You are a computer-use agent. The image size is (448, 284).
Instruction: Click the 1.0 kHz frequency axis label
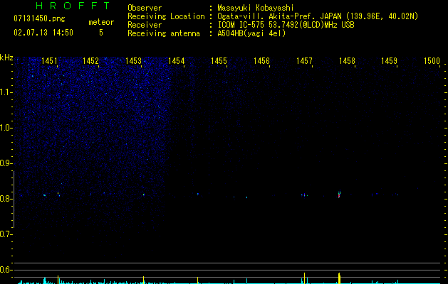click(x=6, y=128)
